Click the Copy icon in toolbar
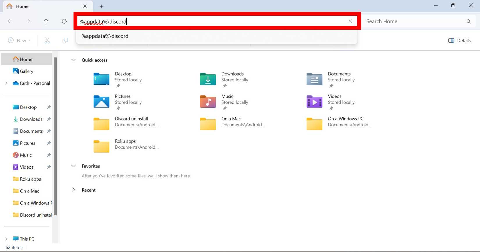 (65, 41)
